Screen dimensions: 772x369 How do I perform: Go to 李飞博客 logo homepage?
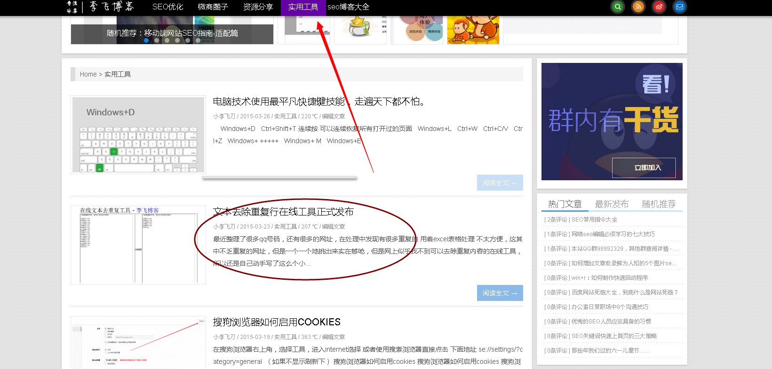pos(101,7)
